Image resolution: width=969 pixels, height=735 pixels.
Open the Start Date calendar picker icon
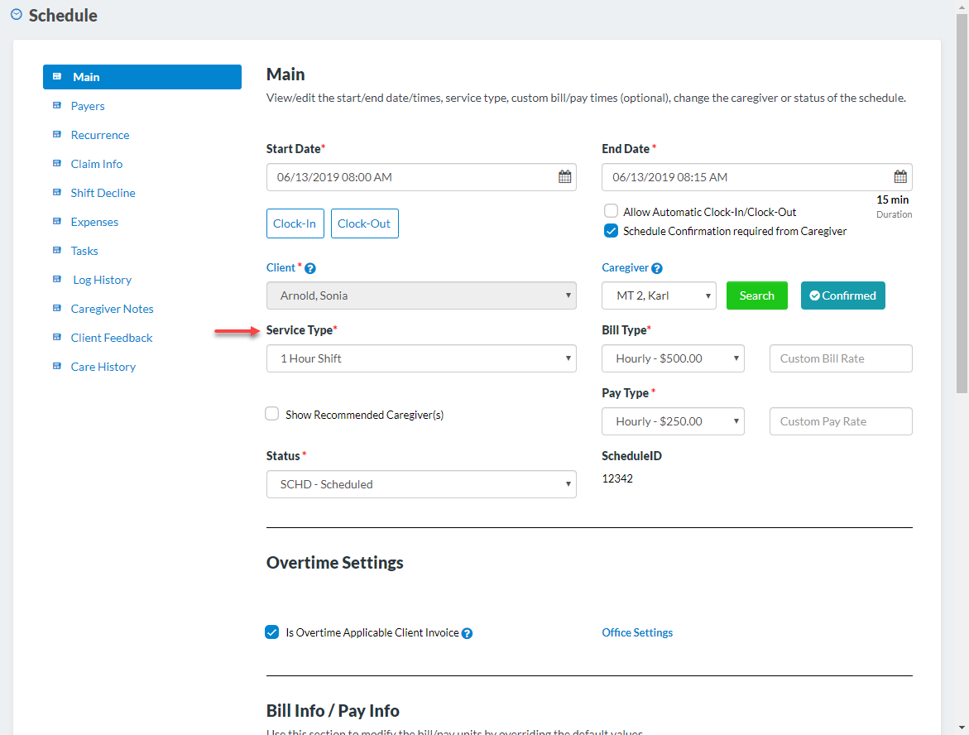click(564, 177)
